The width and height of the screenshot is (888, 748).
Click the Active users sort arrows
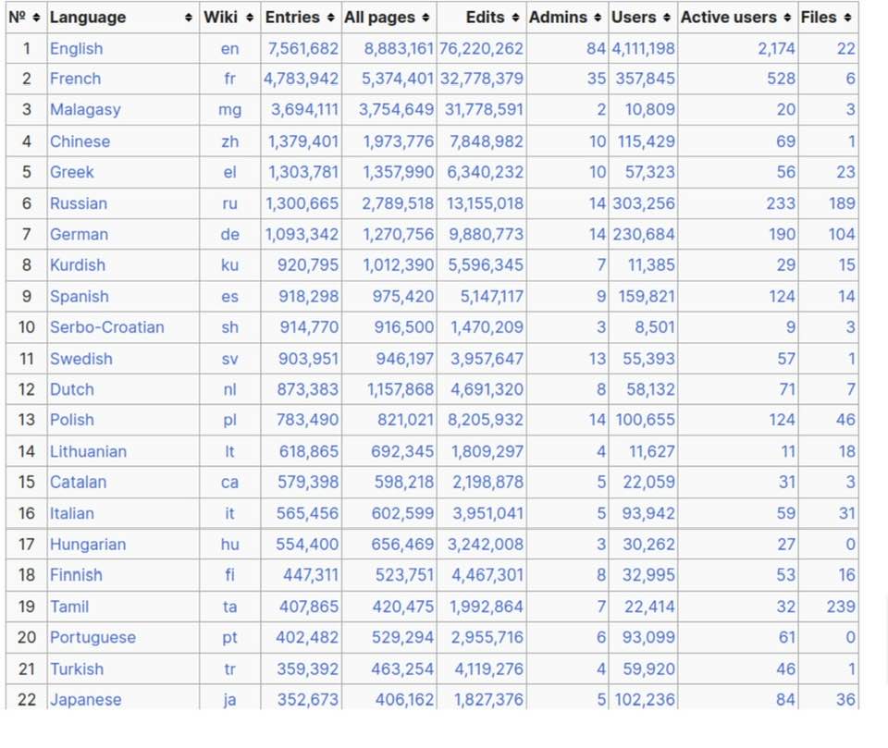(788, 18)
